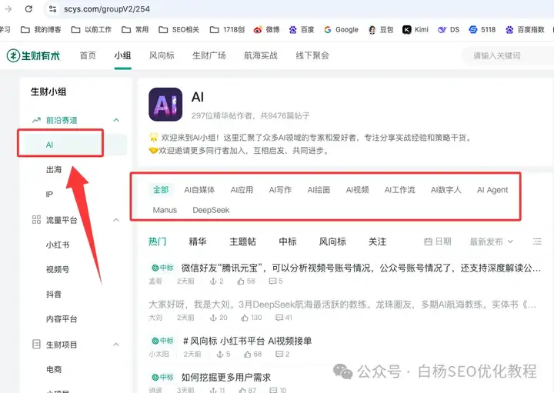
Task: Open site info icon beside URL
Action: (x=52, y=8)
